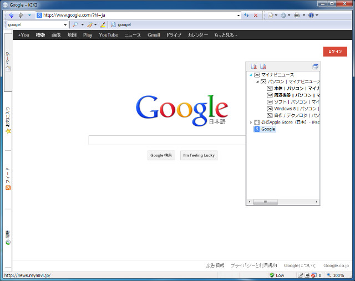
Task: Open the プライバシーと利用規約 footer link
Action: [x=254, y=265]
